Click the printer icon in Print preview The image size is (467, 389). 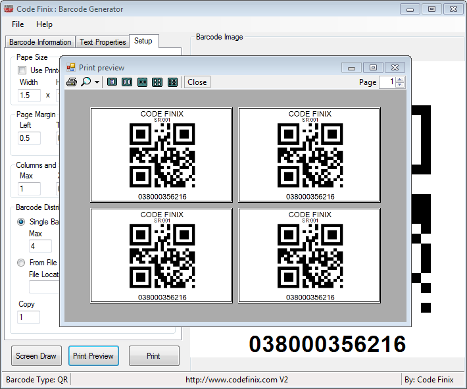[72, 82]
